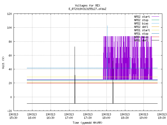Click the y-axis value 80

coord(10,42)
